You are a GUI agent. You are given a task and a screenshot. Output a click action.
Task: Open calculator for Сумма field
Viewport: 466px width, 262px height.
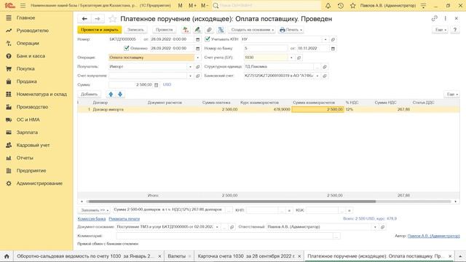click(157, 85)
